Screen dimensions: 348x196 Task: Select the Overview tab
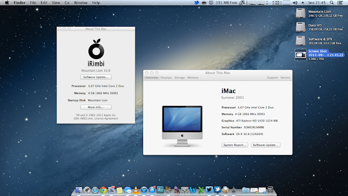click(152, 77)
